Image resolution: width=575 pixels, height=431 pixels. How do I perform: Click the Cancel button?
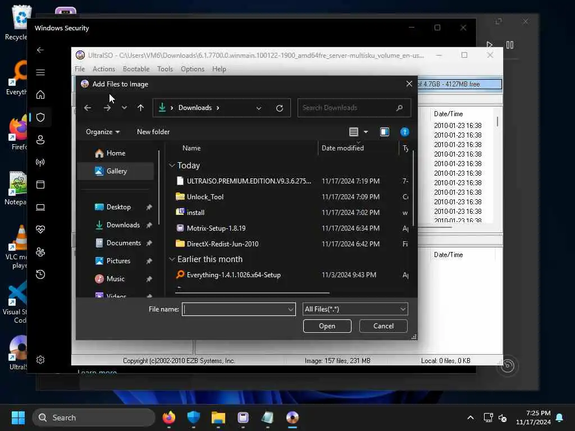(x=383, y=326)
